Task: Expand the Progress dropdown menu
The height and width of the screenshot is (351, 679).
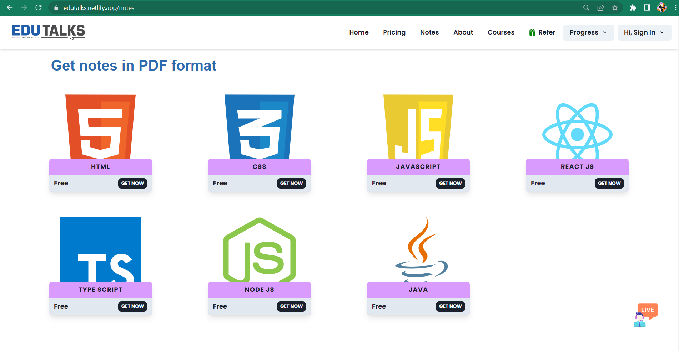Action: tap(588, 32)
